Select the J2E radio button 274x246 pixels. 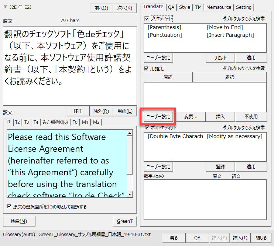tap(5, 7)
